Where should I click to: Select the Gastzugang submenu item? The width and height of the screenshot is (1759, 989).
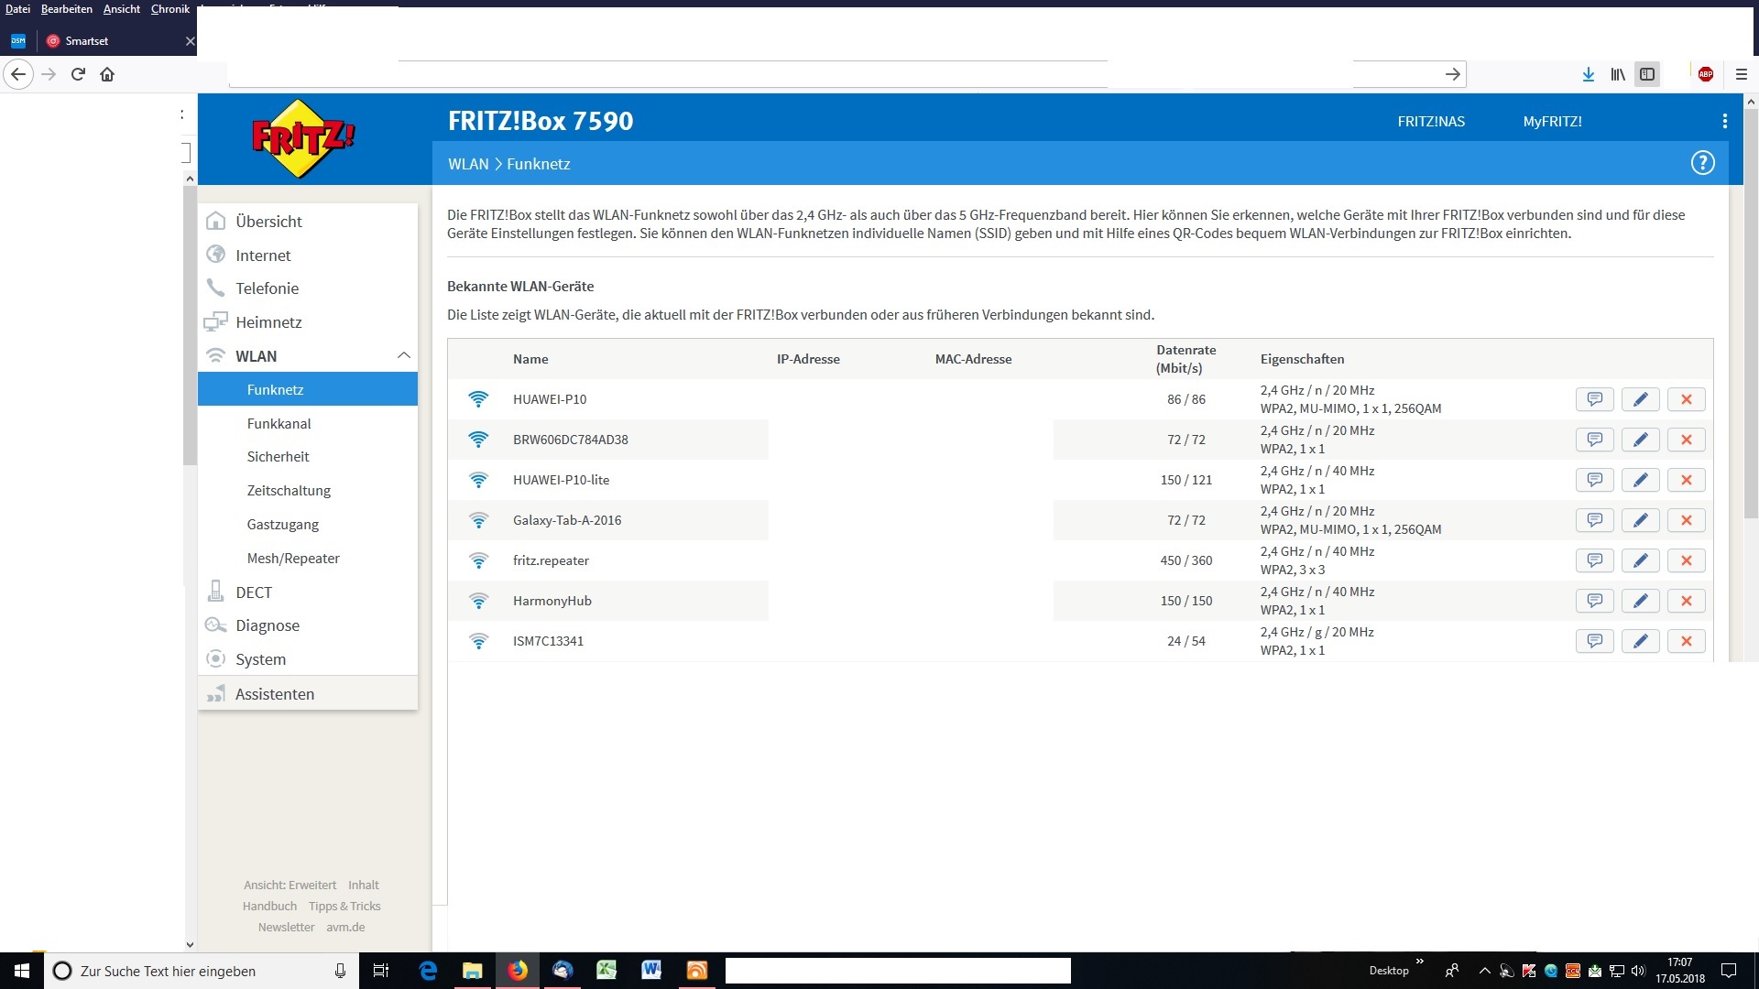282,525
